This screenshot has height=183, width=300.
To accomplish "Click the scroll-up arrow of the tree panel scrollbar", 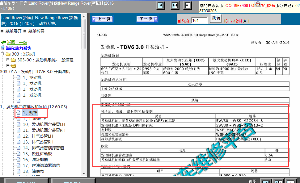I will [x=84, y=16].
